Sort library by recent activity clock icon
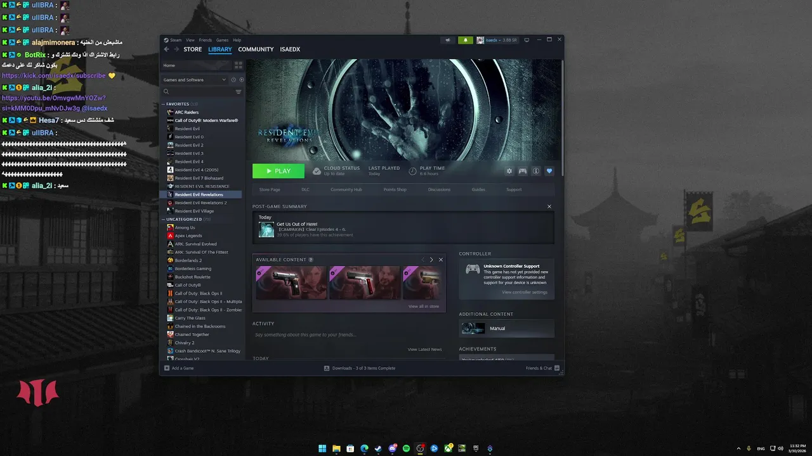Image resolution: width=812 pixels, height=456 pixels. click(233, 80)
